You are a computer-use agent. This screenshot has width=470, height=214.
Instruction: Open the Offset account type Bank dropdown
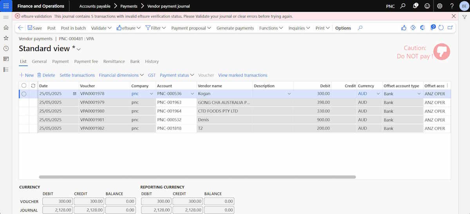(x=419, y=94)
